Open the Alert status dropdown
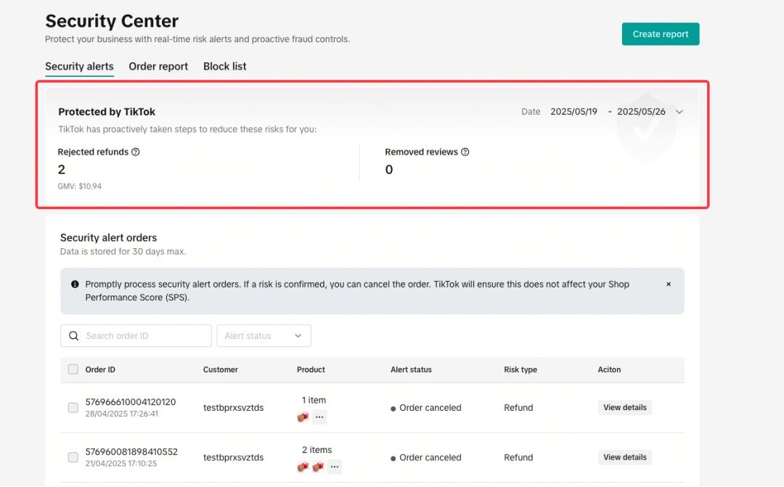 click(x=264, y=336)
